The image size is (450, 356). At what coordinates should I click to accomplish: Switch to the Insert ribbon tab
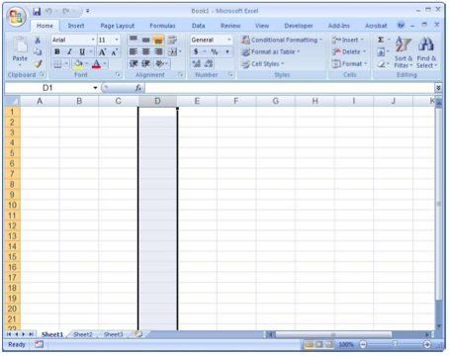point(76,26)
